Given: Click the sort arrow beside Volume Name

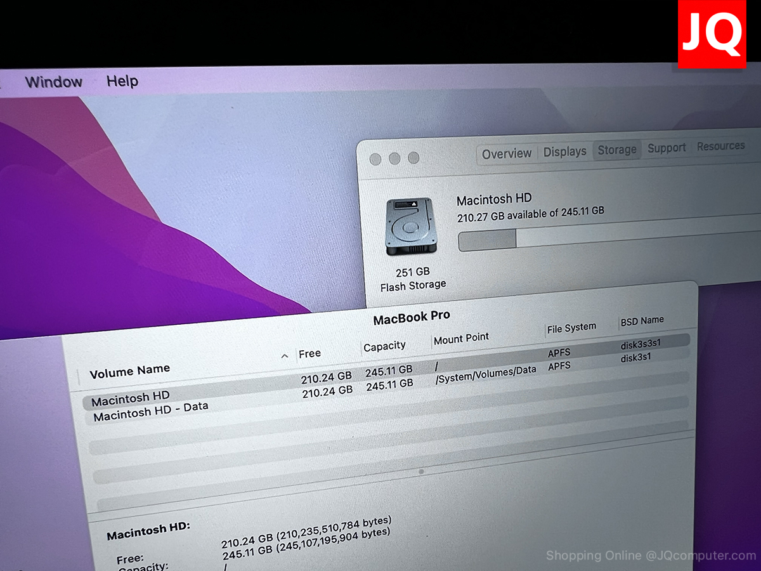Looking at the screenshot, I should click(x=284, y=356).
